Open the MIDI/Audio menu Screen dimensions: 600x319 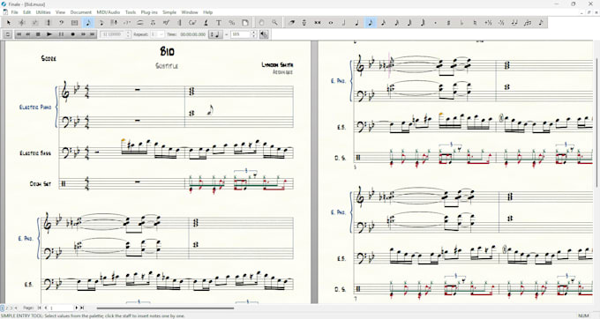(x=109, y=12)
